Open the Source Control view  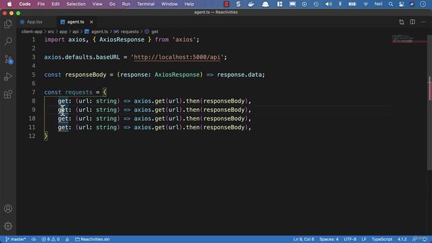(8, 59)
